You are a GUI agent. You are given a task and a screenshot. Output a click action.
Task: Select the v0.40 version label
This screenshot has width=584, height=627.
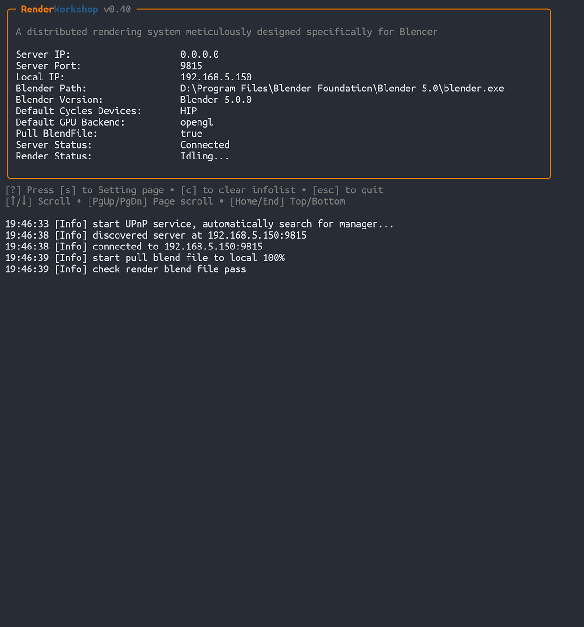[x=117, y=9]
